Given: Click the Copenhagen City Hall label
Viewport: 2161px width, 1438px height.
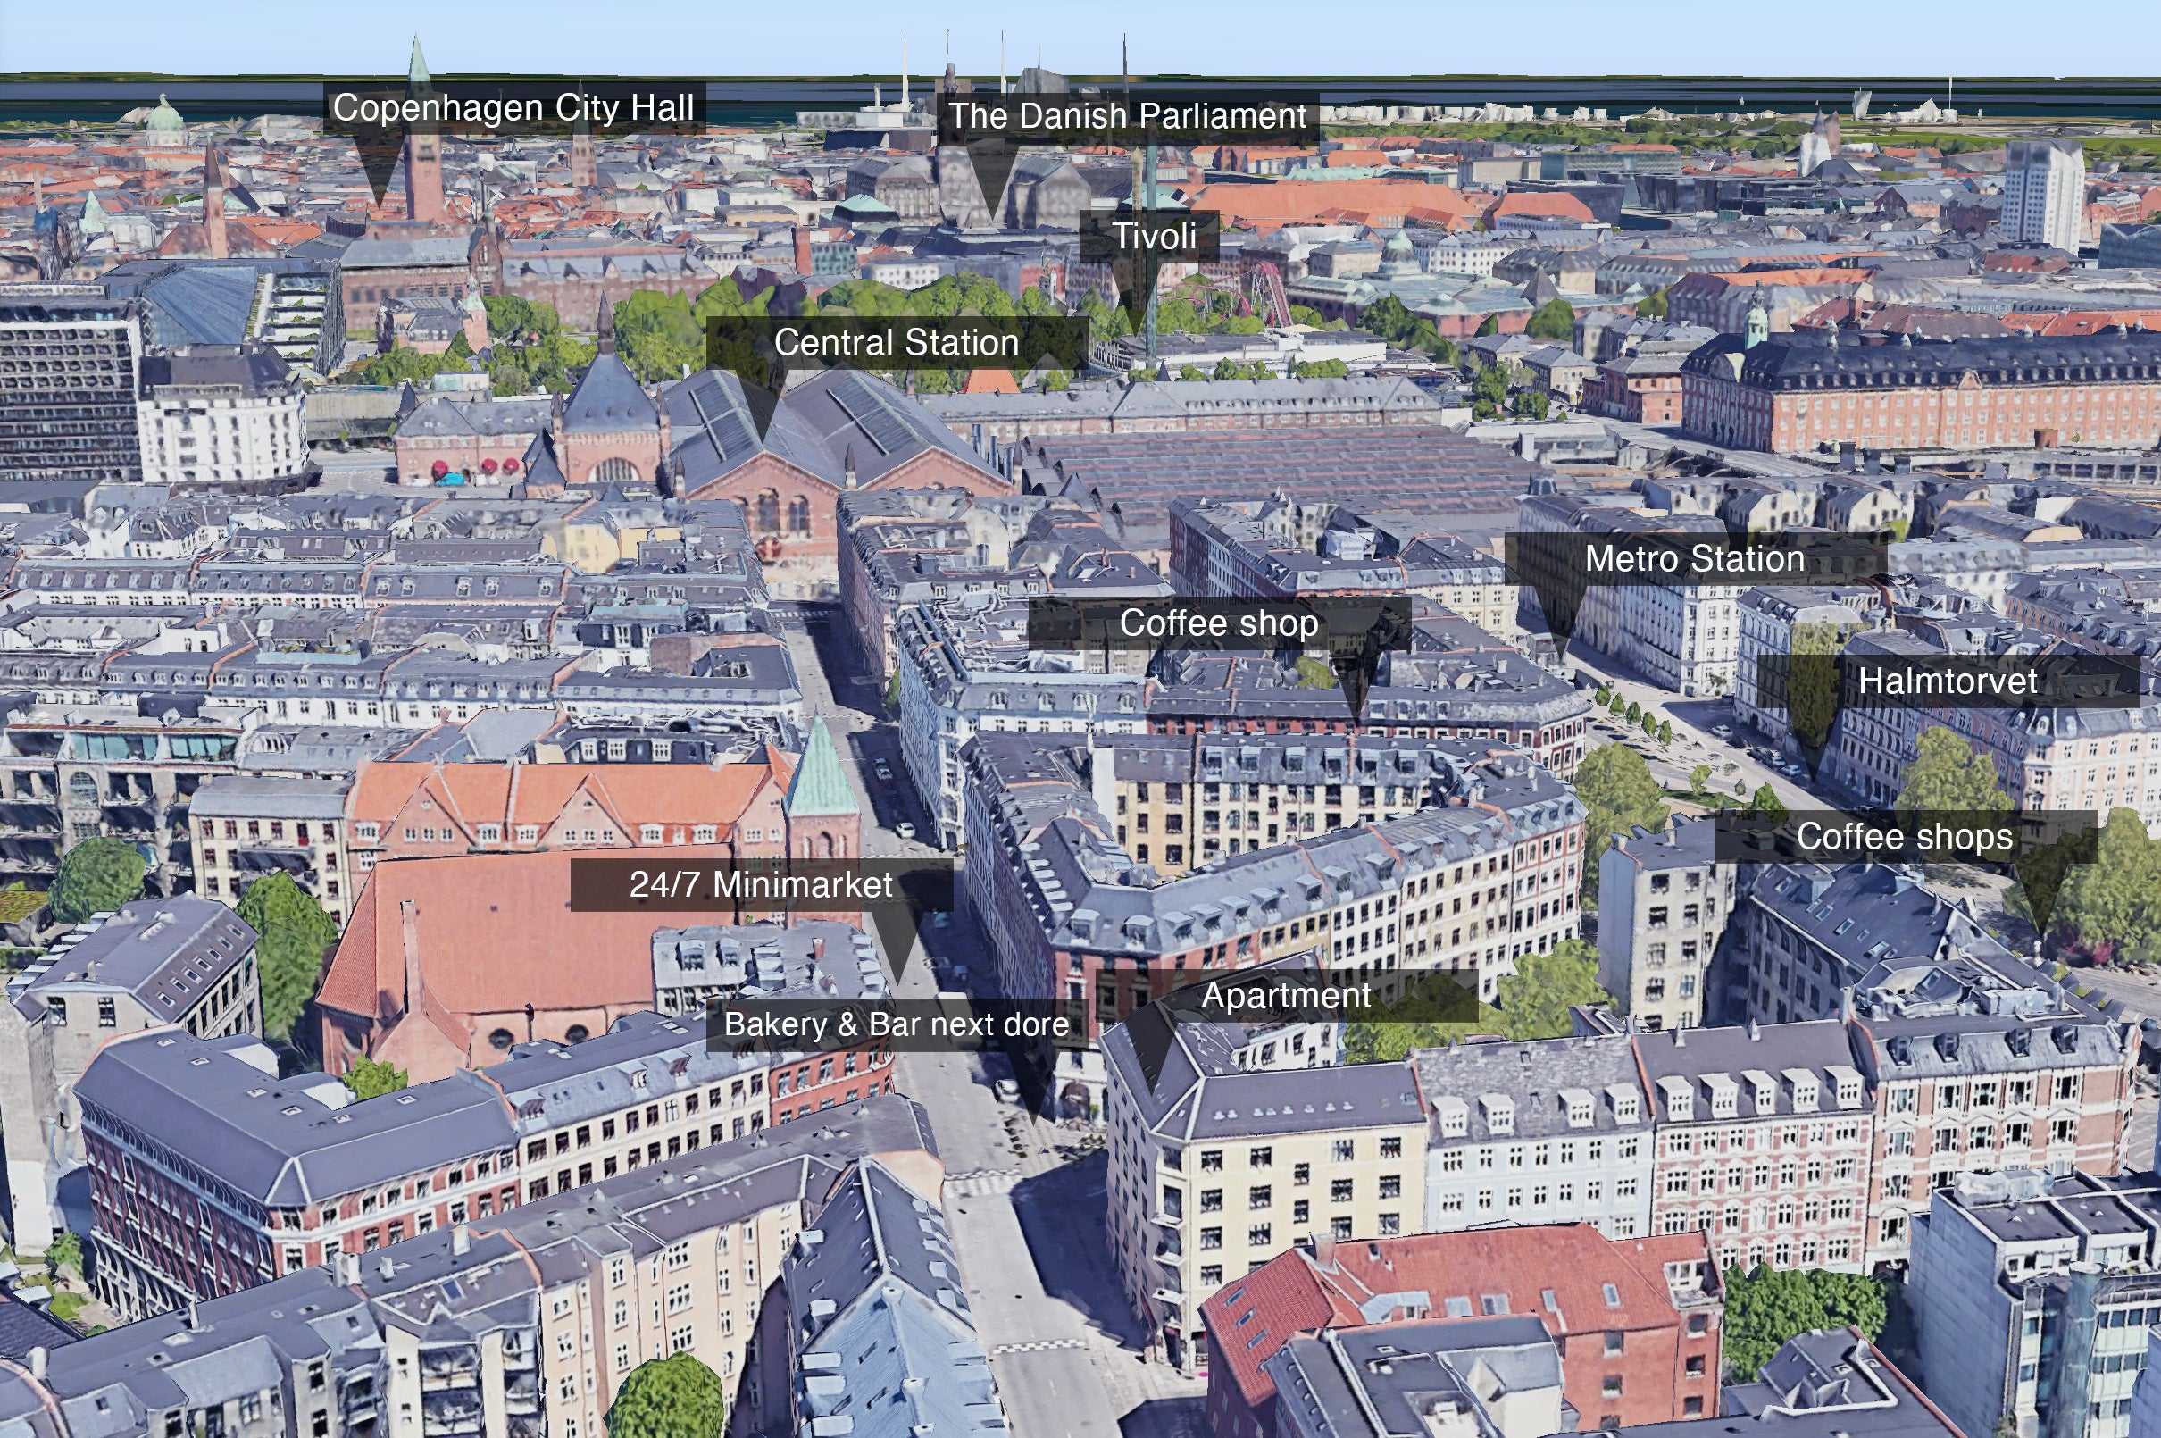Looking at the screenshot, I should (513, 108).
